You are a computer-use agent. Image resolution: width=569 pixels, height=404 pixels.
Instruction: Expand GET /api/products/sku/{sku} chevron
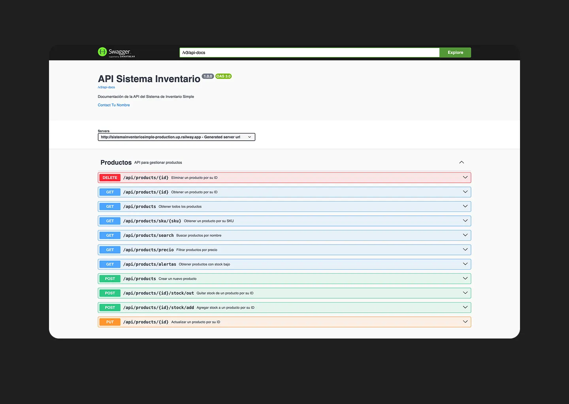(x=465, y=221)
